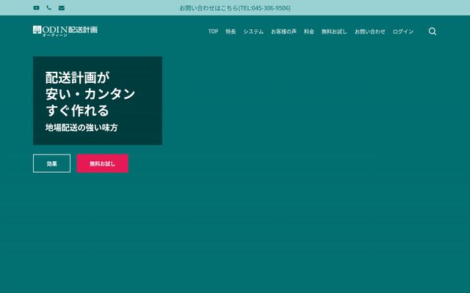This screenshot has width=470, height=293.
Task: Select 無料お試し in the navigation bar
Action: coord(334,31)
